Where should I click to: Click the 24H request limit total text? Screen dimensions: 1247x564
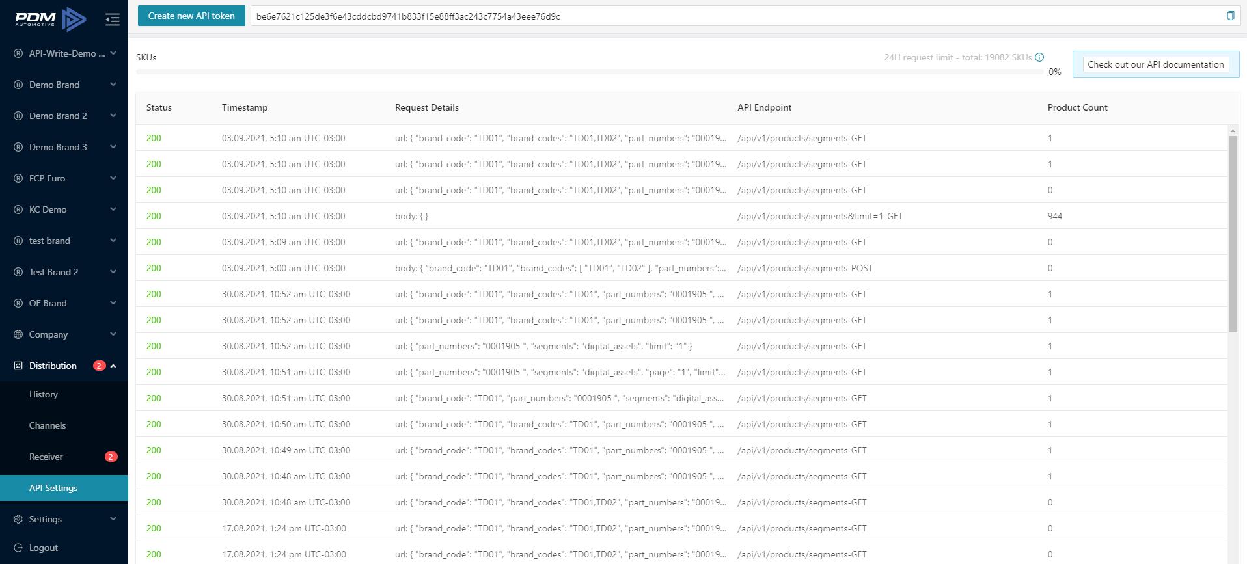[x=957, y=57]
